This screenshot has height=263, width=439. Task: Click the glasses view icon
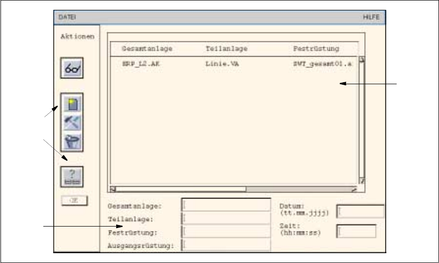72,68
